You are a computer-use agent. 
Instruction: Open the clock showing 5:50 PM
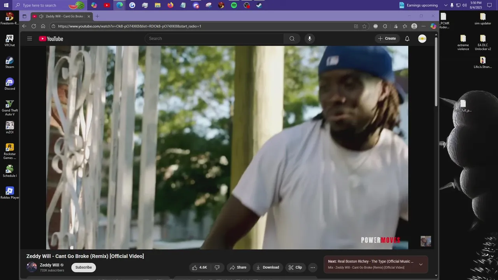[x=476, y=5]
